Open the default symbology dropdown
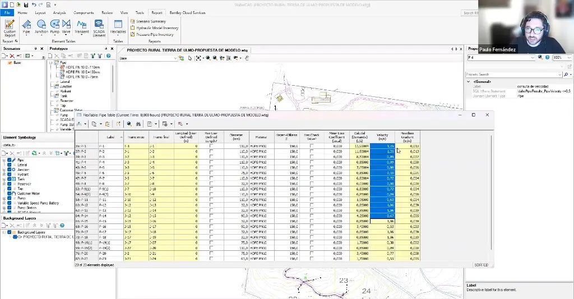574x299 pixels. (37, 145)
